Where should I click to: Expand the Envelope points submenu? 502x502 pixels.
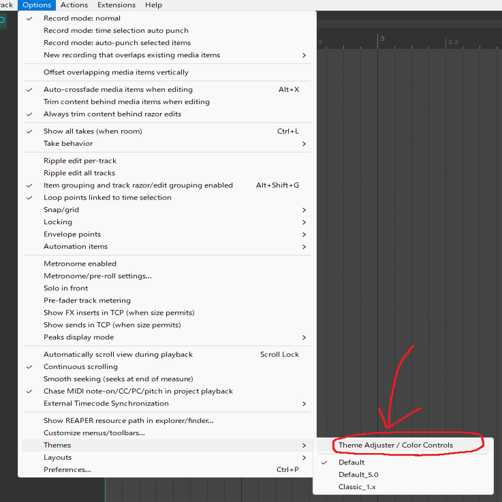(167, 234)
